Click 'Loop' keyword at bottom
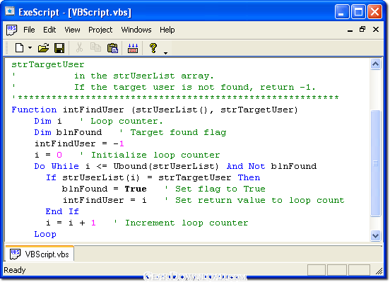The height and width of the screenshot is (282, 390). pos(45,234)
